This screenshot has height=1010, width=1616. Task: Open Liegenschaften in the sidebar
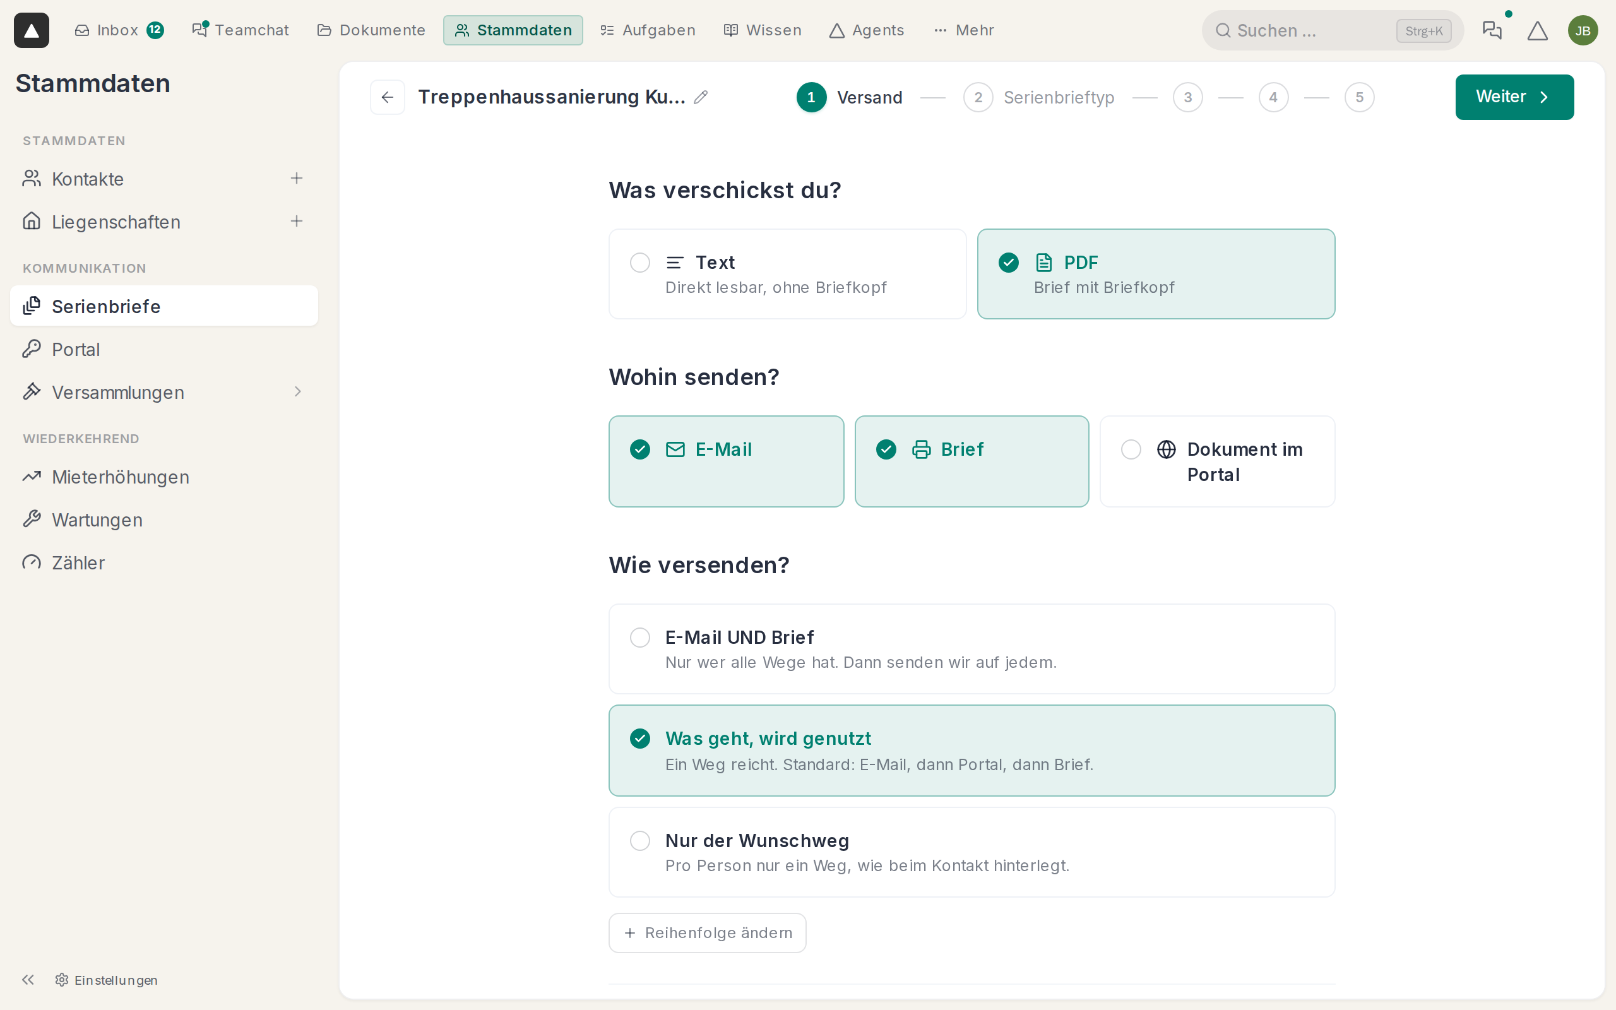tap(163, 221)
